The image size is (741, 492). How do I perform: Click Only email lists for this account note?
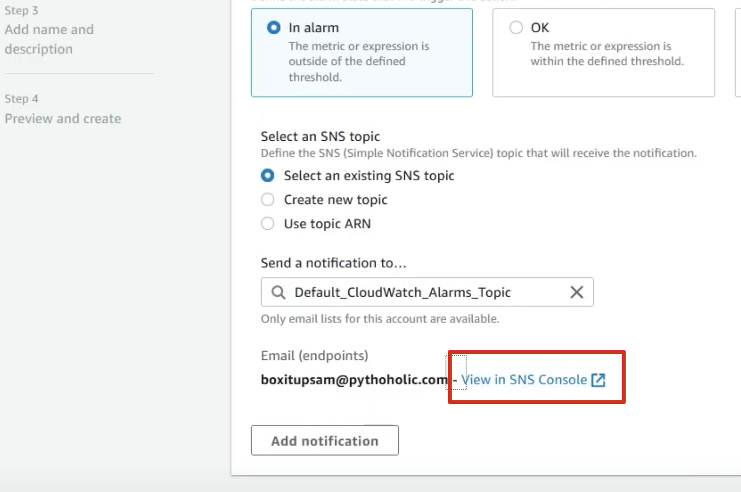click(x=380, y=319)
